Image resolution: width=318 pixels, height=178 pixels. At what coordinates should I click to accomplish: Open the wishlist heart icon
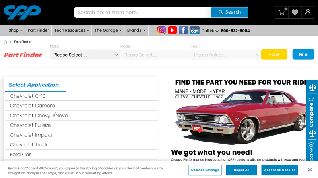[x=295, y=13]
